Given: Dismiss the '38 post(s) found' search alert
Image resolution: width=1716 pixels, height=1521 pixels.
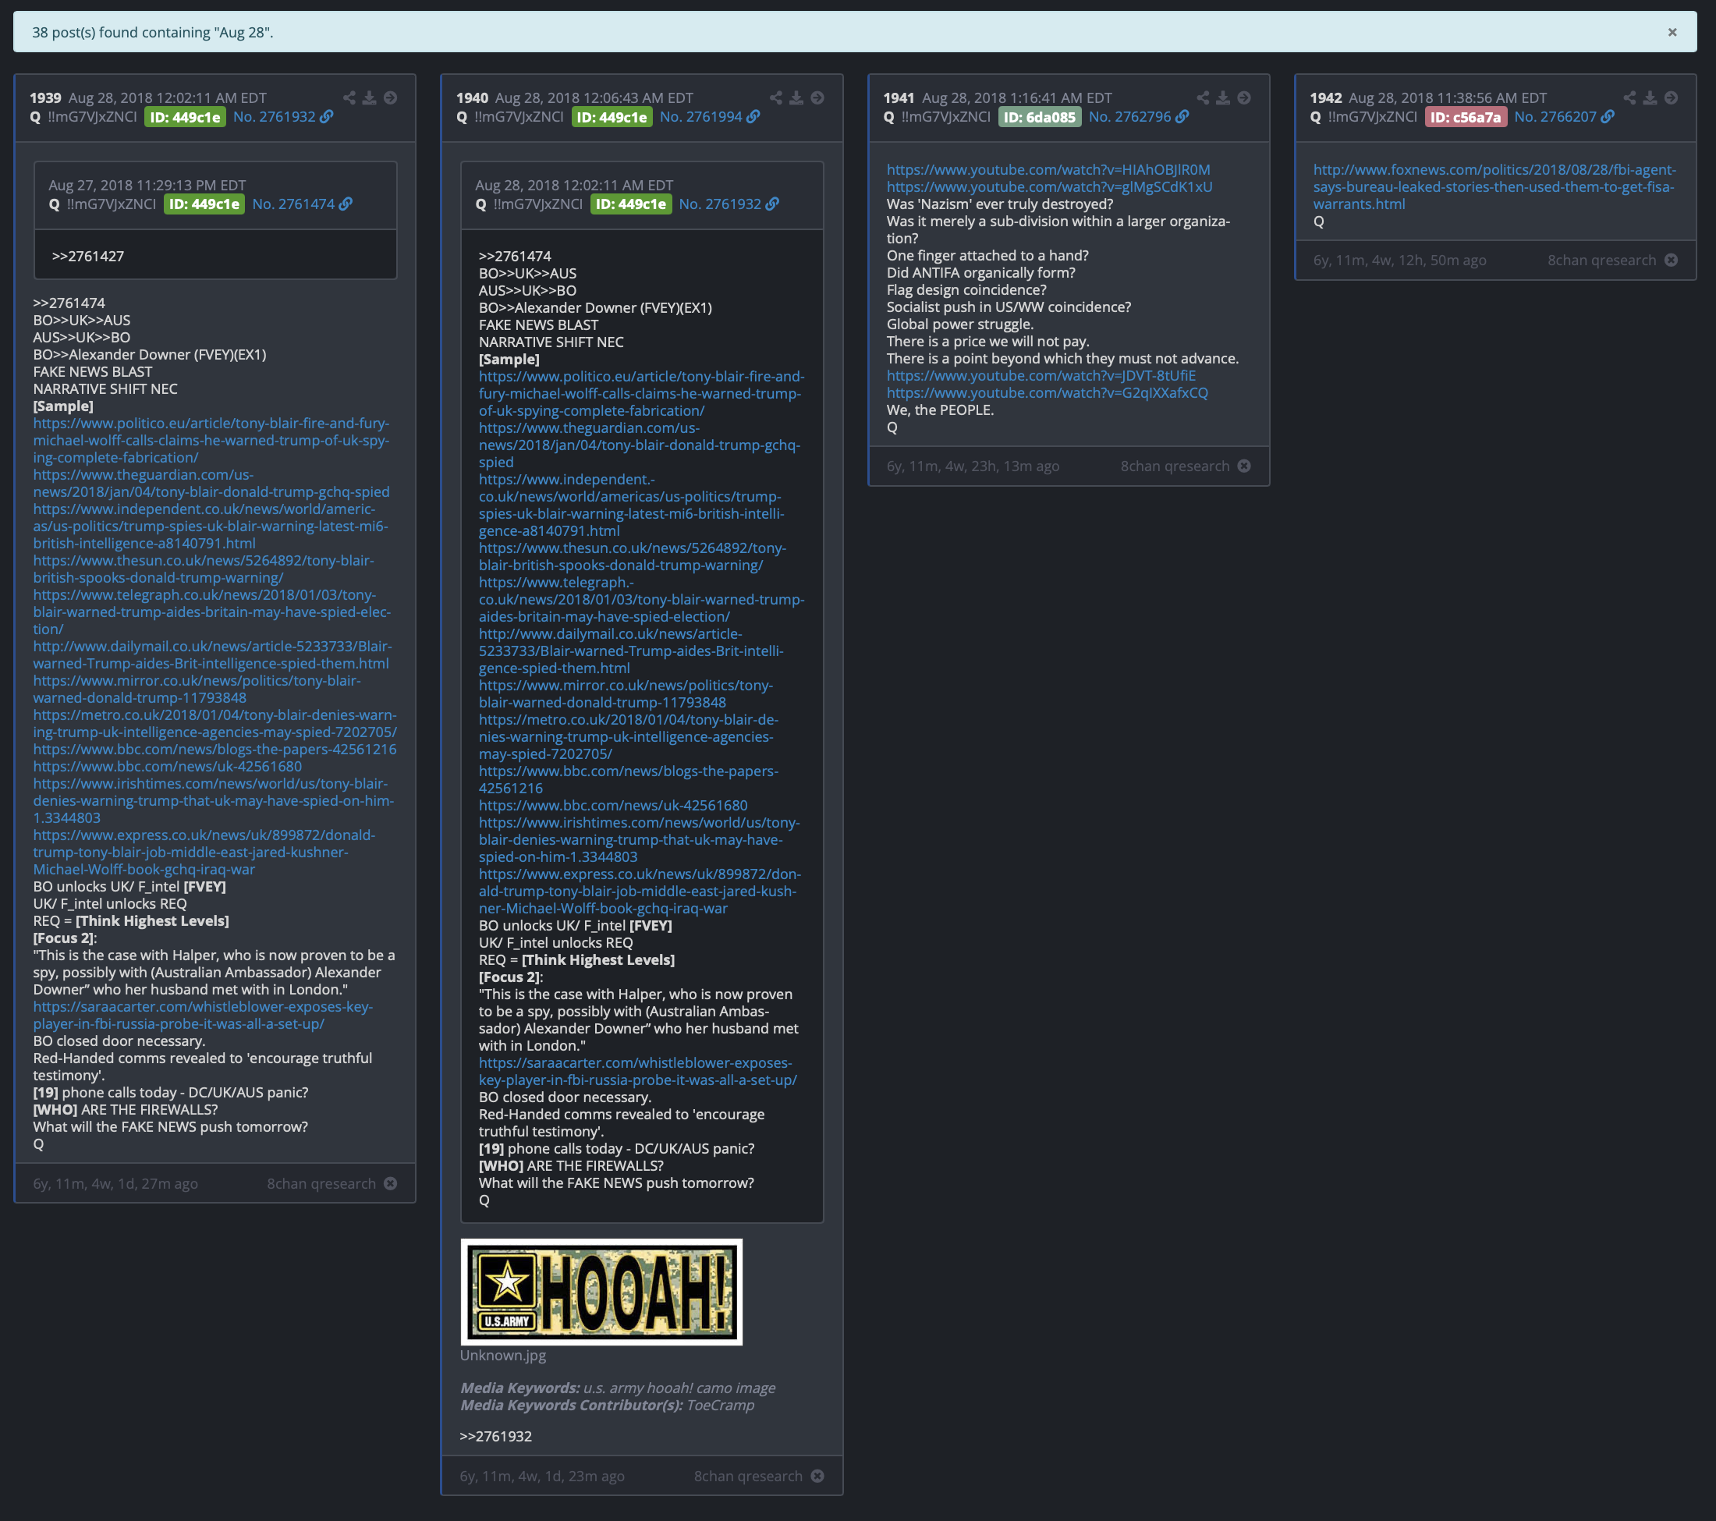Looking at the screenshot, I should [1672, 32].
